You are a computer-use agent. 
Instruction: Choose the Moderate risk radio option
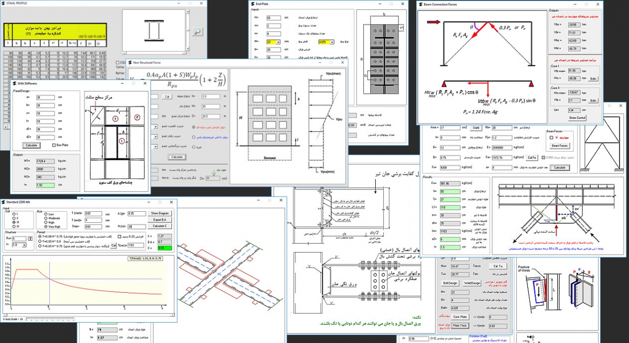pos(46,218)
